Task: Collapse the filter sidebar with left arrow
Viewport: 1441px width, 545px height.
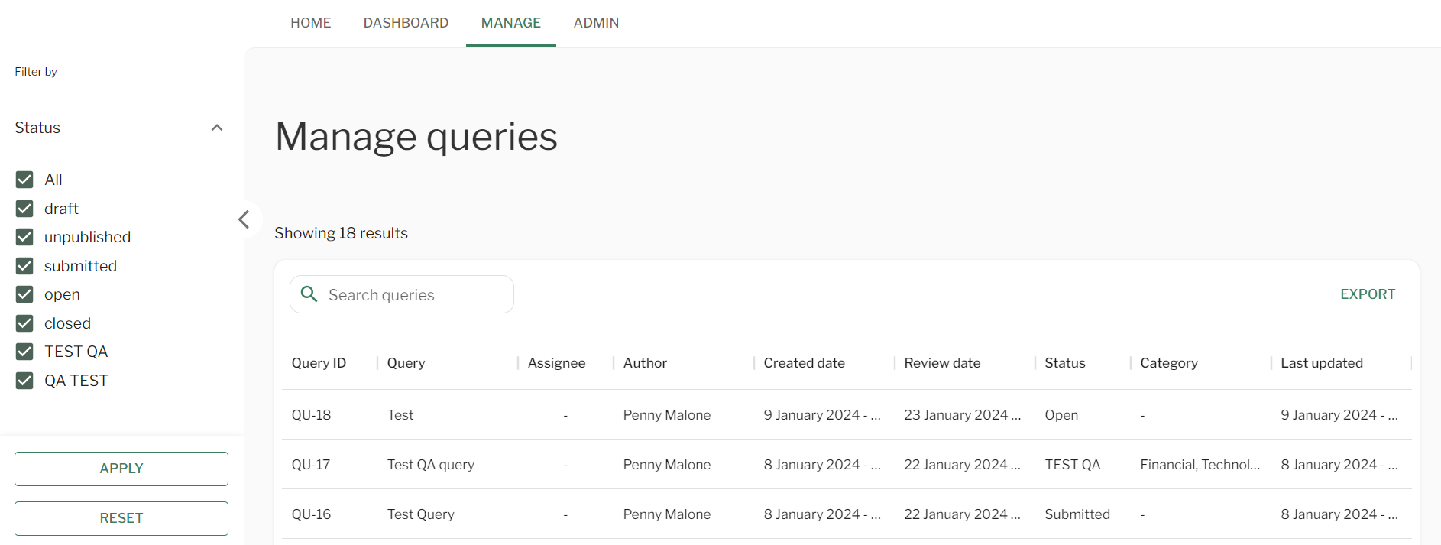Action: (x=244, y=220)
